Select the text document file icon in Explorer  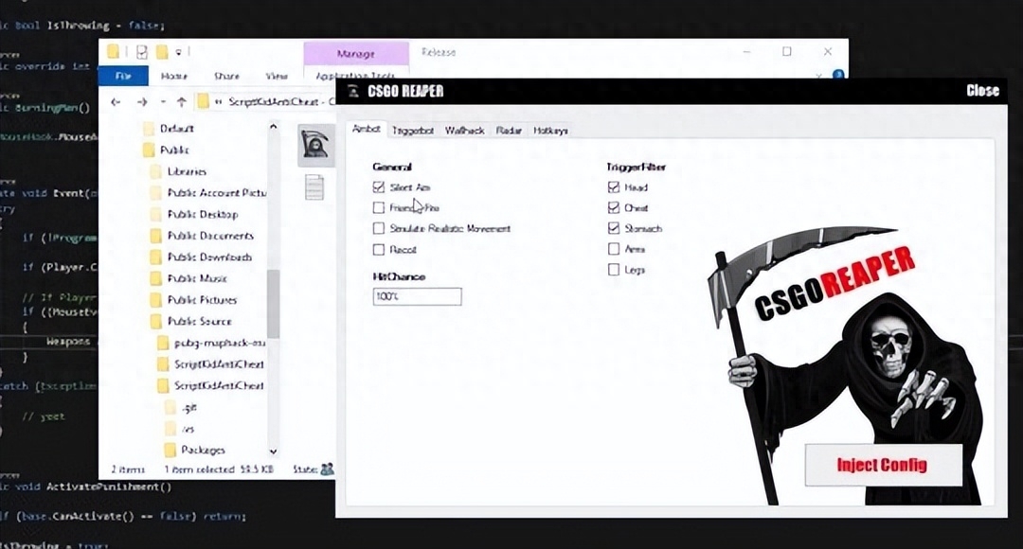(314, 187)
